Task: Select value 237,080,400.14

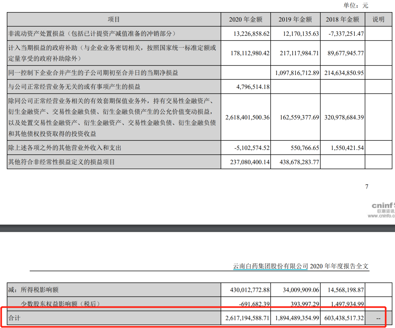Action: pyautogui.click(x=250, y=162)
